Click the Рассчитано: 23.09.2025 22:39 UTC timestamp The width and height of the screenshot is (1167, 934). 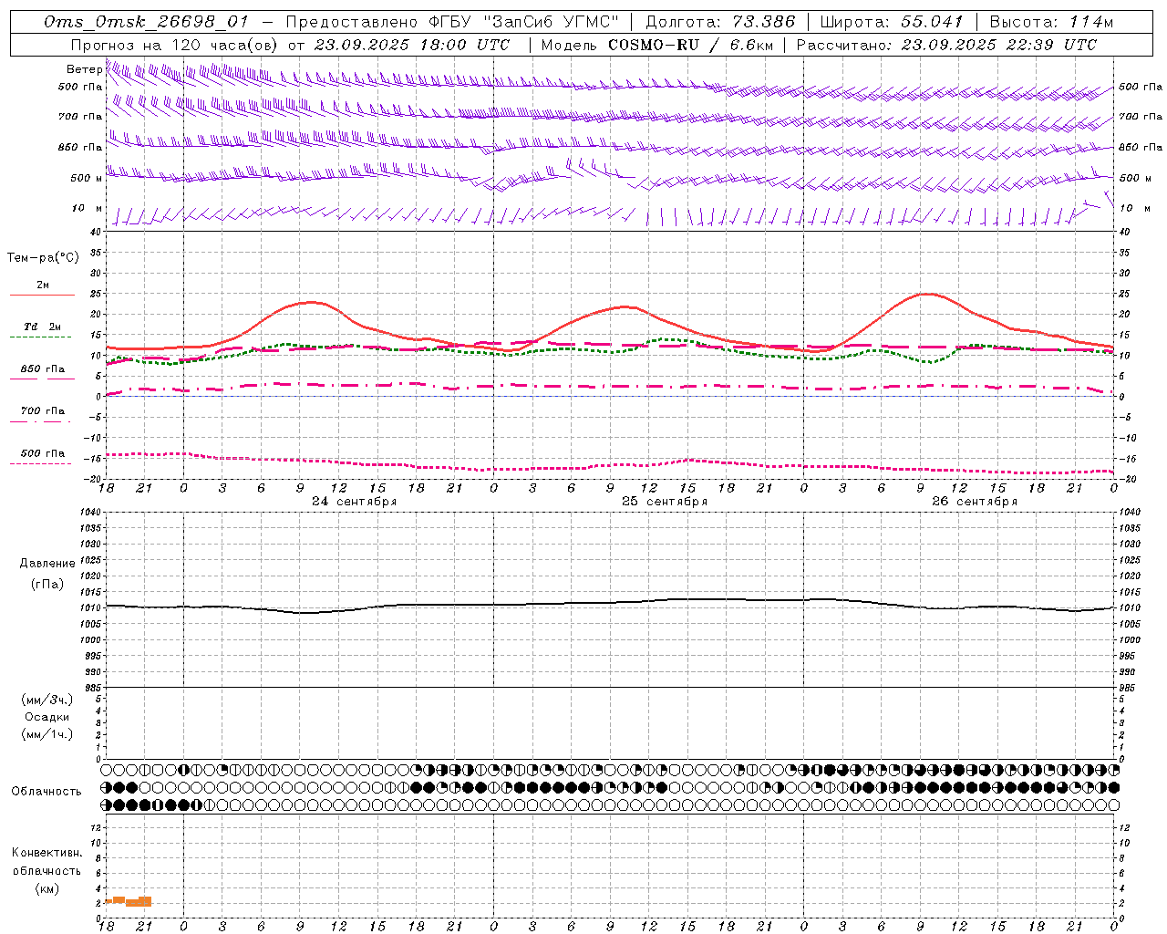946,45
